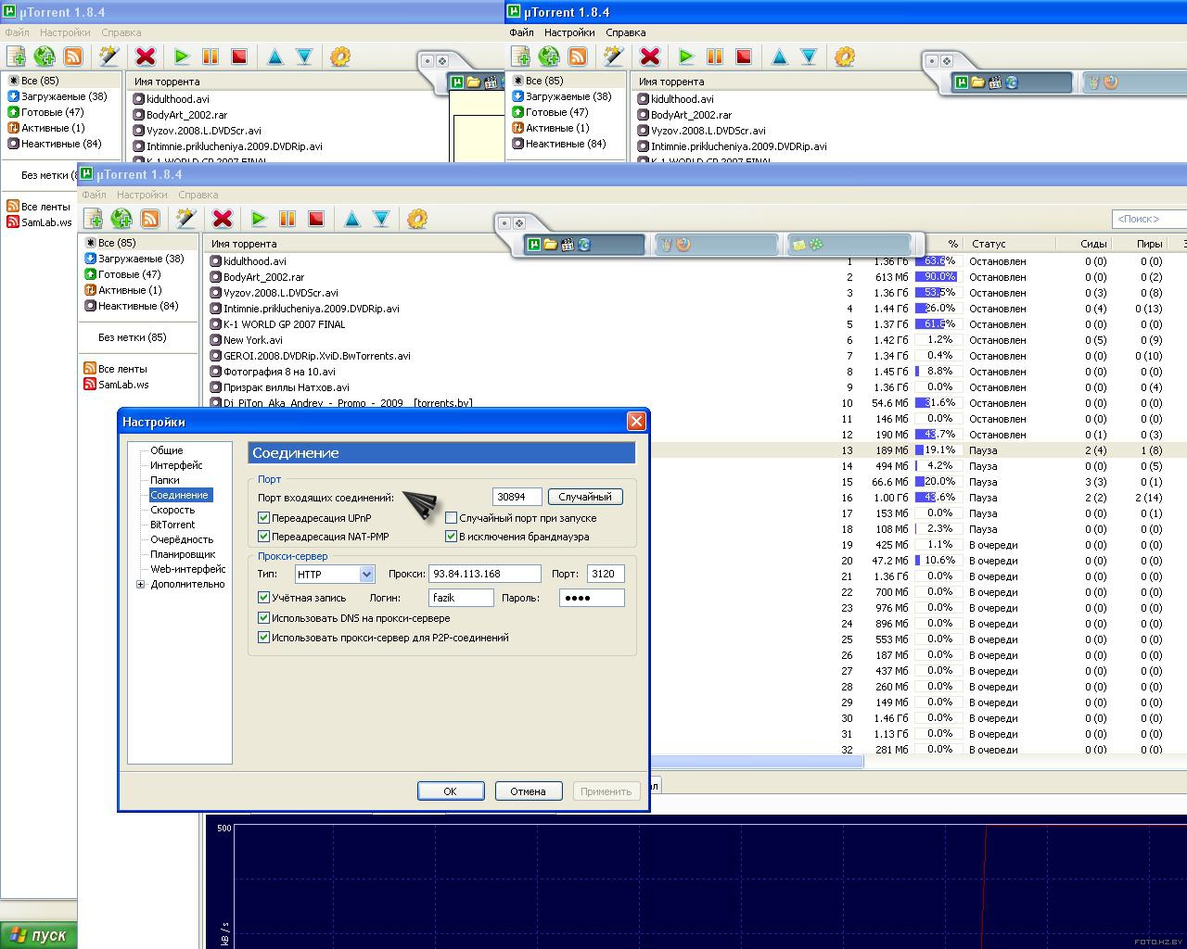Viewport: 1187px width, 949px height.
Task: Click Move Up Queue arrow, front window toolbar
Action: click(x=352, y=219)
